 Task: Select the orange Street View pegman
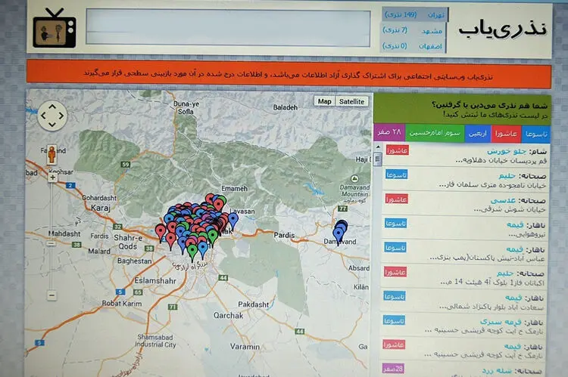tap(52, 154)
